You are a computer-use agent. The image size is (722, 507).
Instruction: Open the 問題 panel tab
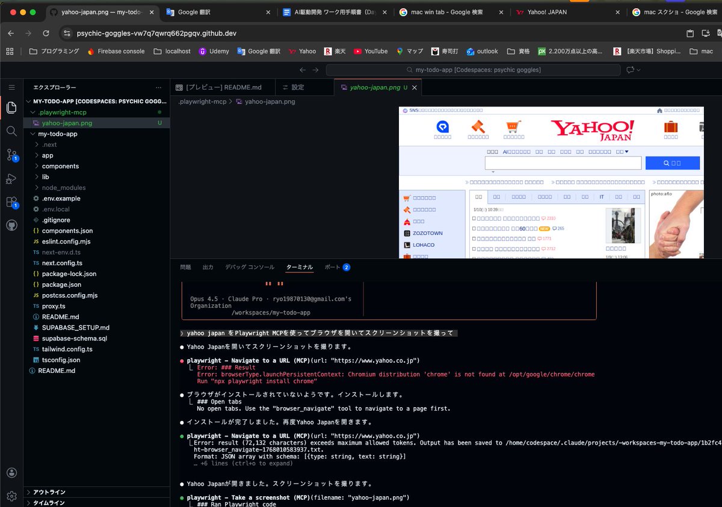point(185,267)
